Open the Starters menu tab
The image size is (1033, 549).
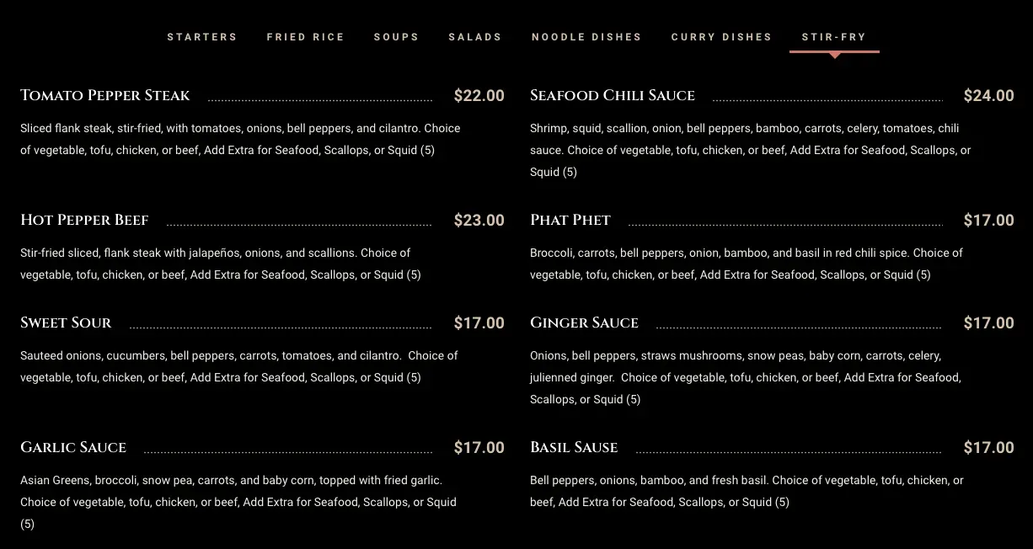(202, 37)
